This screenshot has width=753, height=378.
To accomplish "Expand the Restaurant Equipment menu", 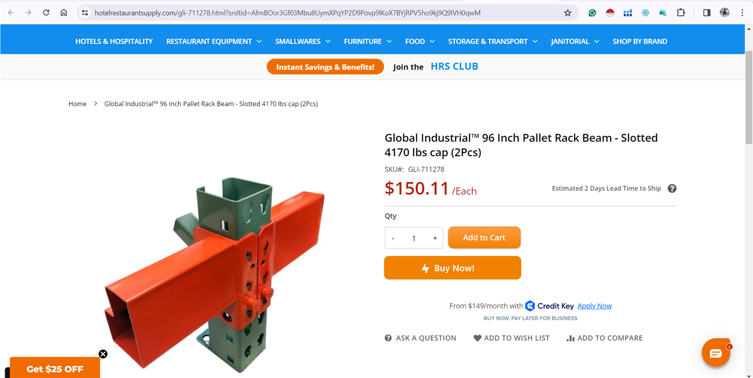I will [x=214, y=41].
